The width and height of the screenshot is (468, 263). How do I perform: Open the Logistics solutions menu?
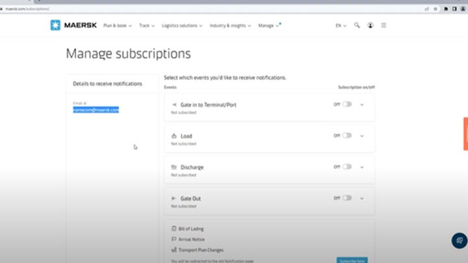pyautogui.click(x=182, y=25)
